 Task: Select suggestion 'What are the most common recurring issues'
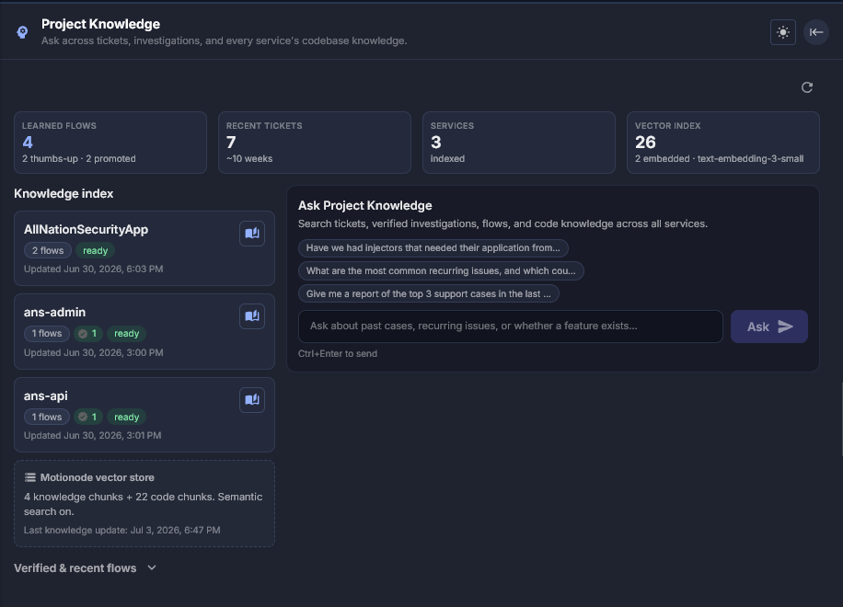coord(441,270)
